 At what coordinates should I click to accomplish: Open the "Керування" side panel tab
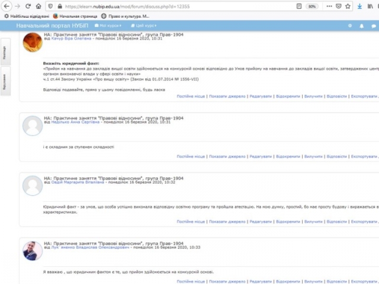[x=4, y=82]
